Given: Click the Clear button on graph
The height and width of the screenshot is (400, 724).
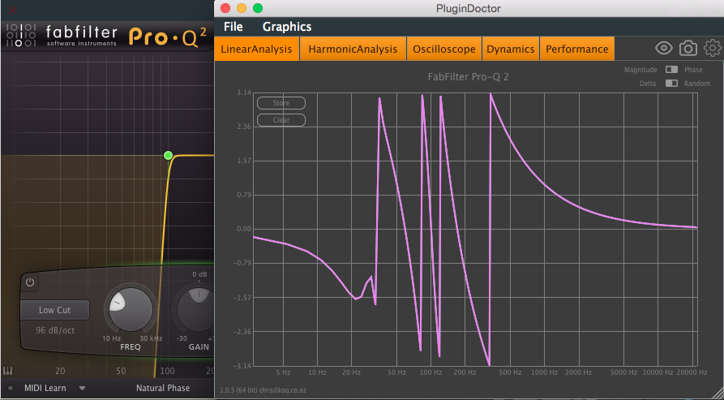Looking at the screenshot, I should click(281, 119).
